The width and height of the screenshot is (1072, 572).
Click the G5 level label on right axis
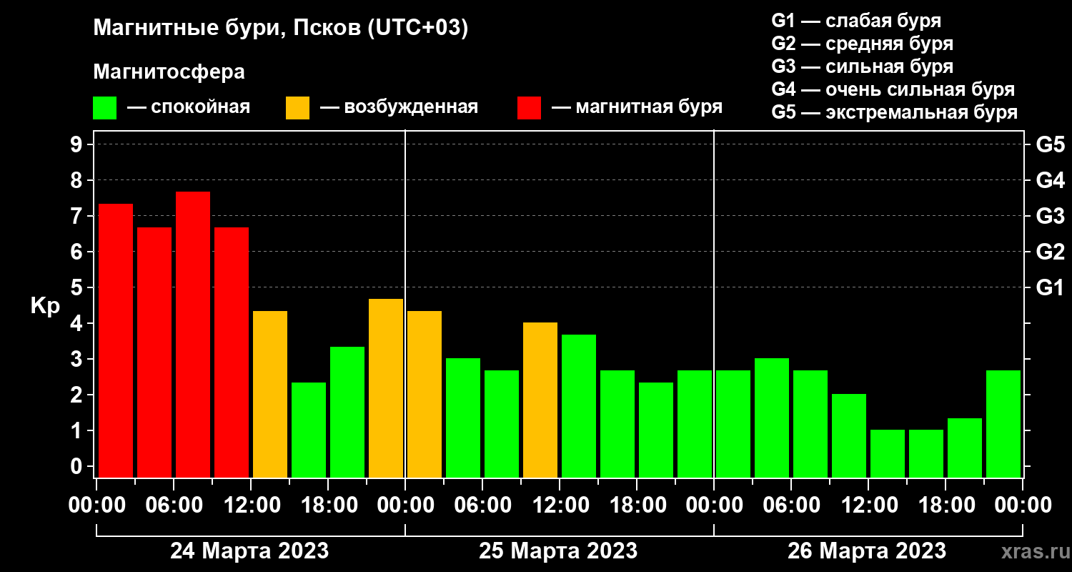(x=1050, y=144)
